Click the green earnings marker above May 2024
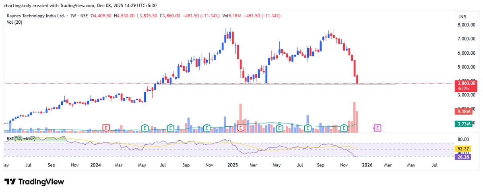Viewport: 483px width, 193px height. [x=145, y=128]
